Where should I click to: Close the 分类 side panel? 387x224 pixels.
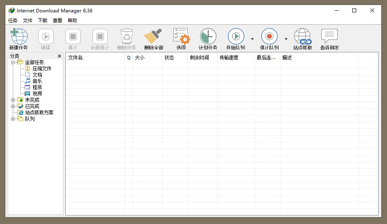(x=59, y=56)
